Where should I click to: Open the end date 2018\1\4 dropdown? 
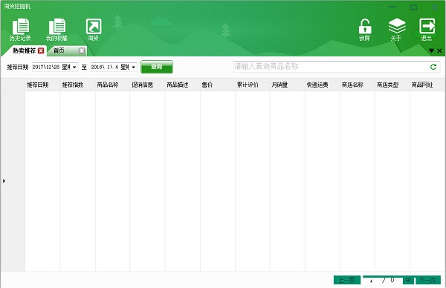pos(133,67)
